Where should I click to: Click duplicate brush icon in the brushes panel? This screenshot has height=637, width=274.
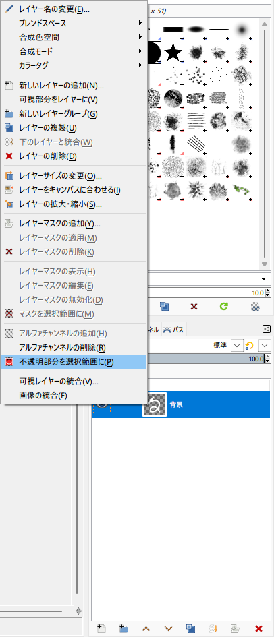coord(164,306)
